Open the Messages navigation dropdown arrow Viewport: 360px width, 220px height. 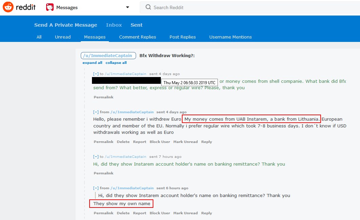(128, 7)
